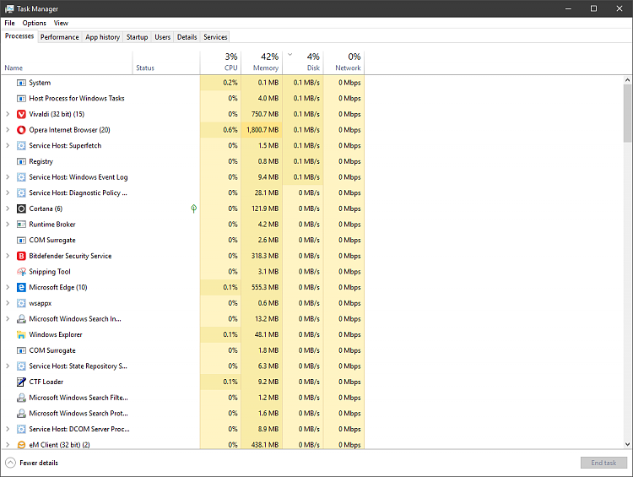Click the scrollbar up arrow
Screen dimensions: 633x477
click(x=627, y=80)
